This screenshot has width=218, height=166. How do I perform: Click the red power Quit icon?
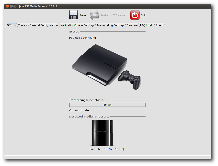point(135,15)
